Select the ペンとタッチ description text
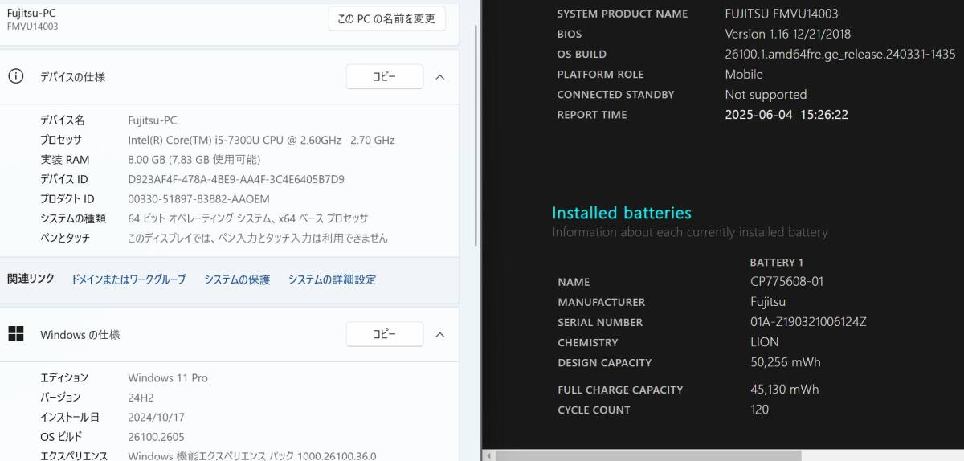This screenshot has height=461, width=964. click(258, 238)
